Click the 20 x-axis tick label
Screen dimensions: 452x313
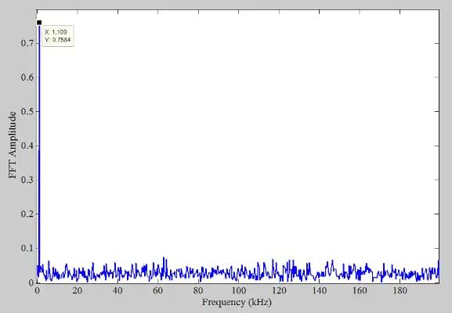click(x=78, y=290)
